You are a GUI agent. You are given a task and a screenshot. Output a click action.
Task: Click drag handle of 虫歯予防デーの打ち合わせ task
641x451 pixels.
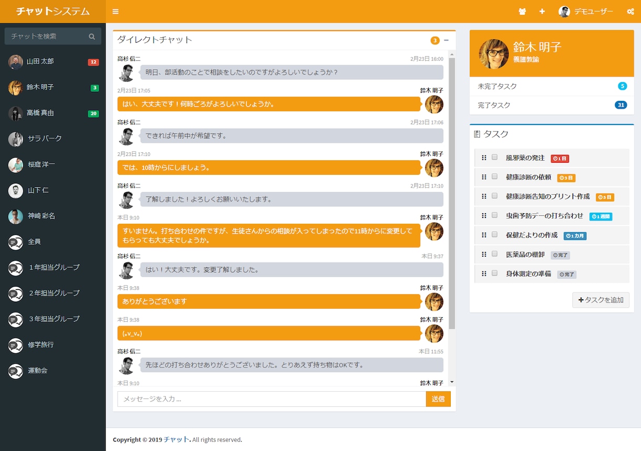coord(484,216)
